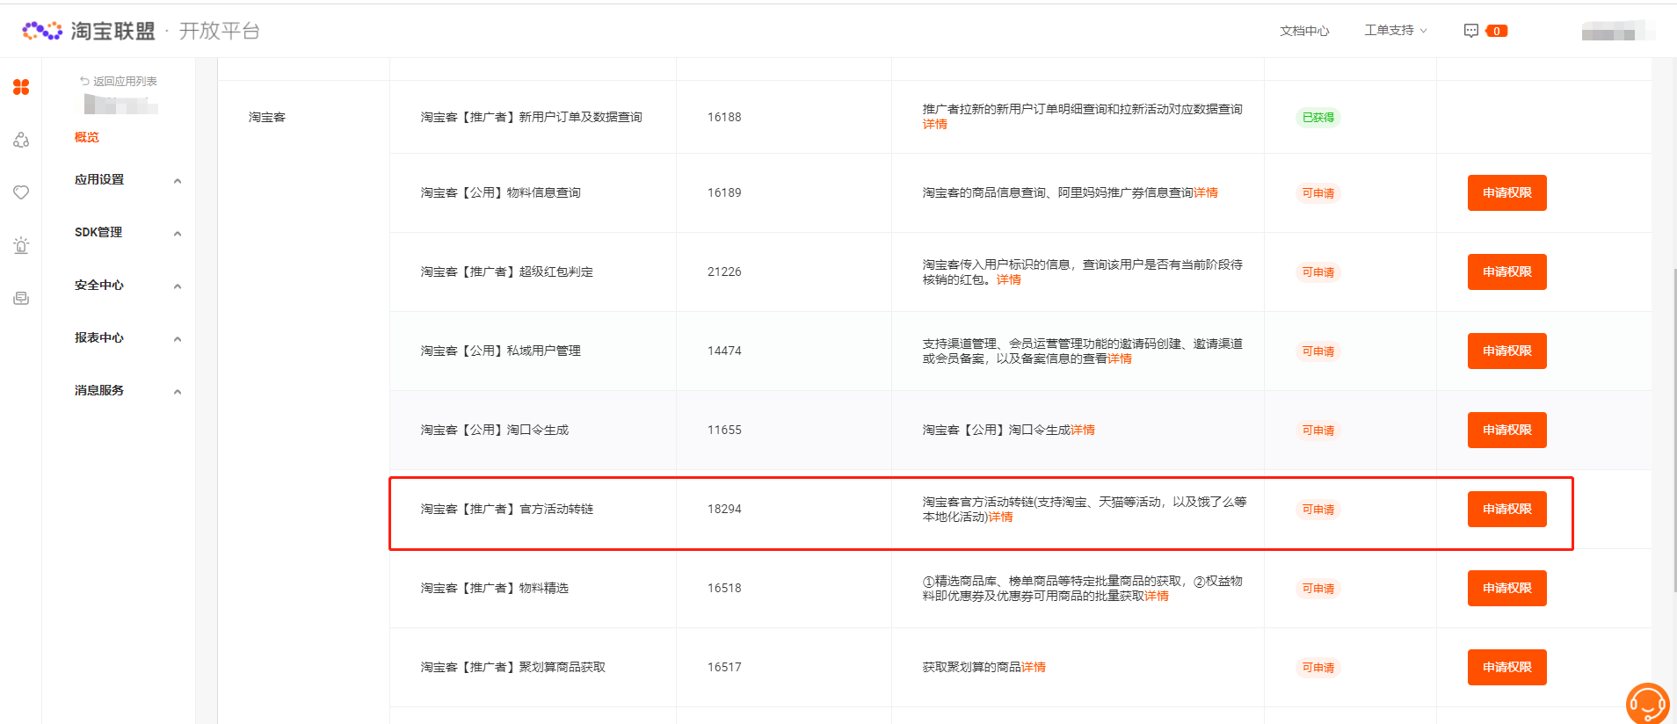Screen dimensions: 1677x724
Task: Select the ID value 11655
Action: point(724,430)
